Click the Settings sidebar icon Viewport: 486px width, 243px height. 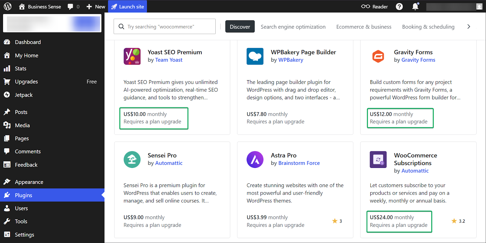point(7,234)
